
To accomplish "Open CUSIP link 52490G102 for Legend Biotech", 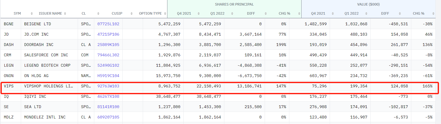I will [108, 65].
